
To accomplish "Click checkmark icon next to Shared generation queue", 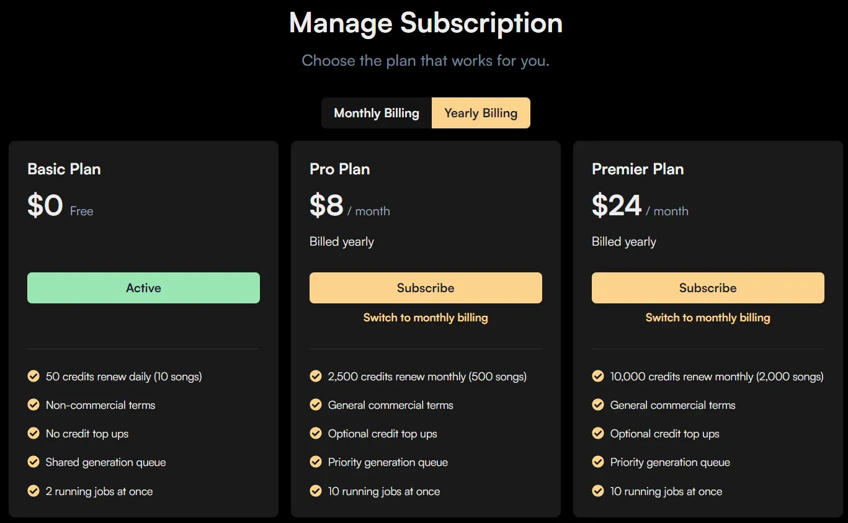I will 33,462.
